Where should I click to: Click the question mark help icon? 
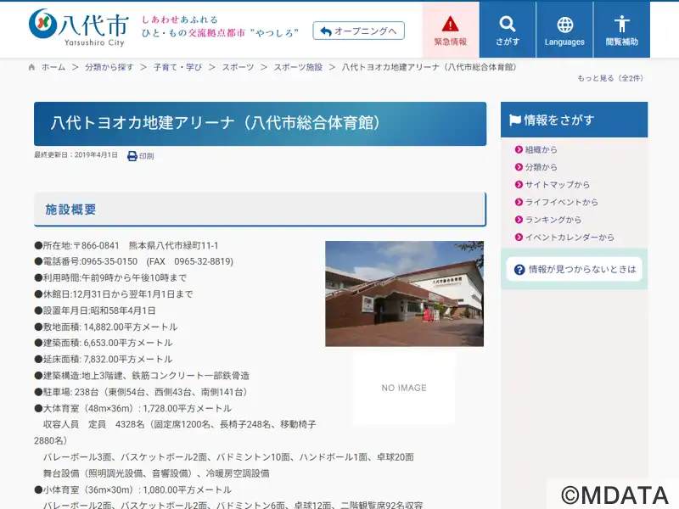pyautogui.click(x=519, y=270)
